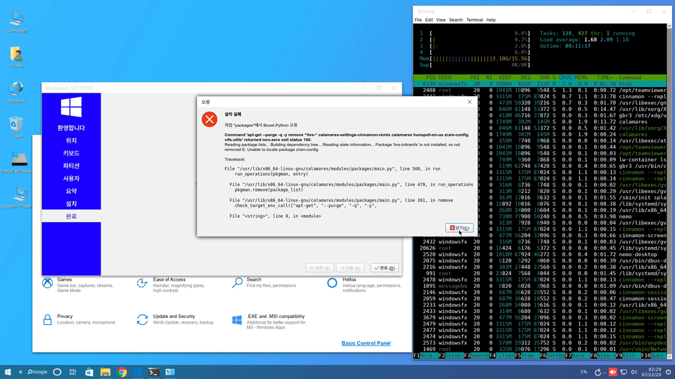This screenshot has height=379, width=675.
Task: Open the Start menu on the taskbar
Action: (x=8, y=372)
